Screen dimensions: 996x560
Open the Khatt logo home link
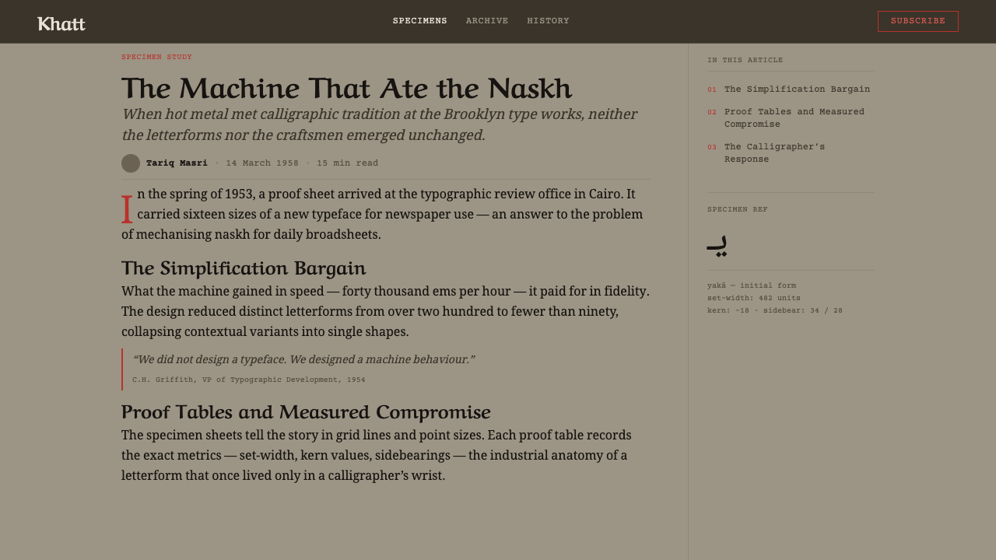61,23
